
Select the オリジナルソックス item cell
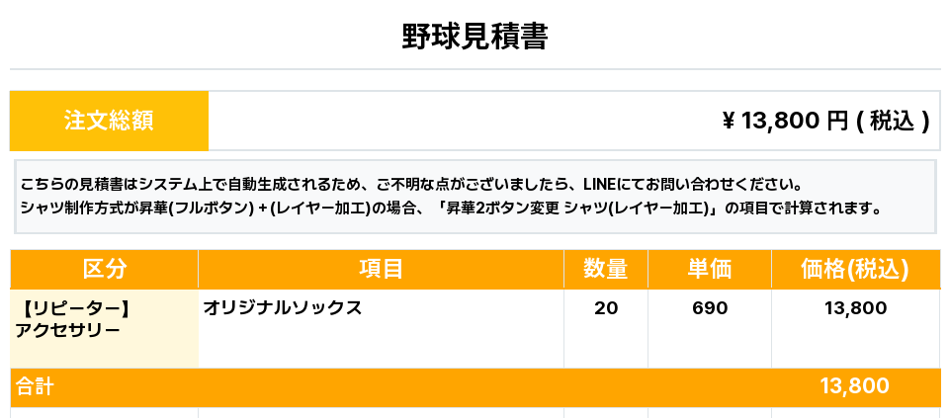(x=283, y=308)
